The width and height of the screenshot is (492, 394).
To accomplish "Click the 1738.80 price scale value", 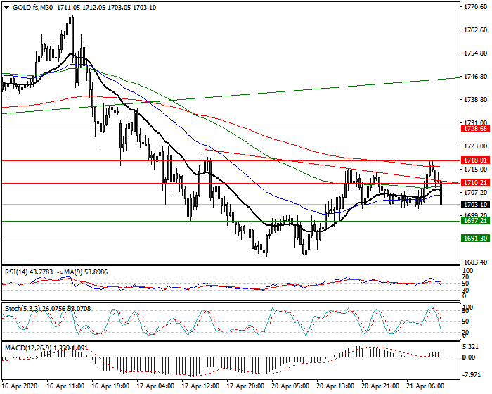I will 476,100.
